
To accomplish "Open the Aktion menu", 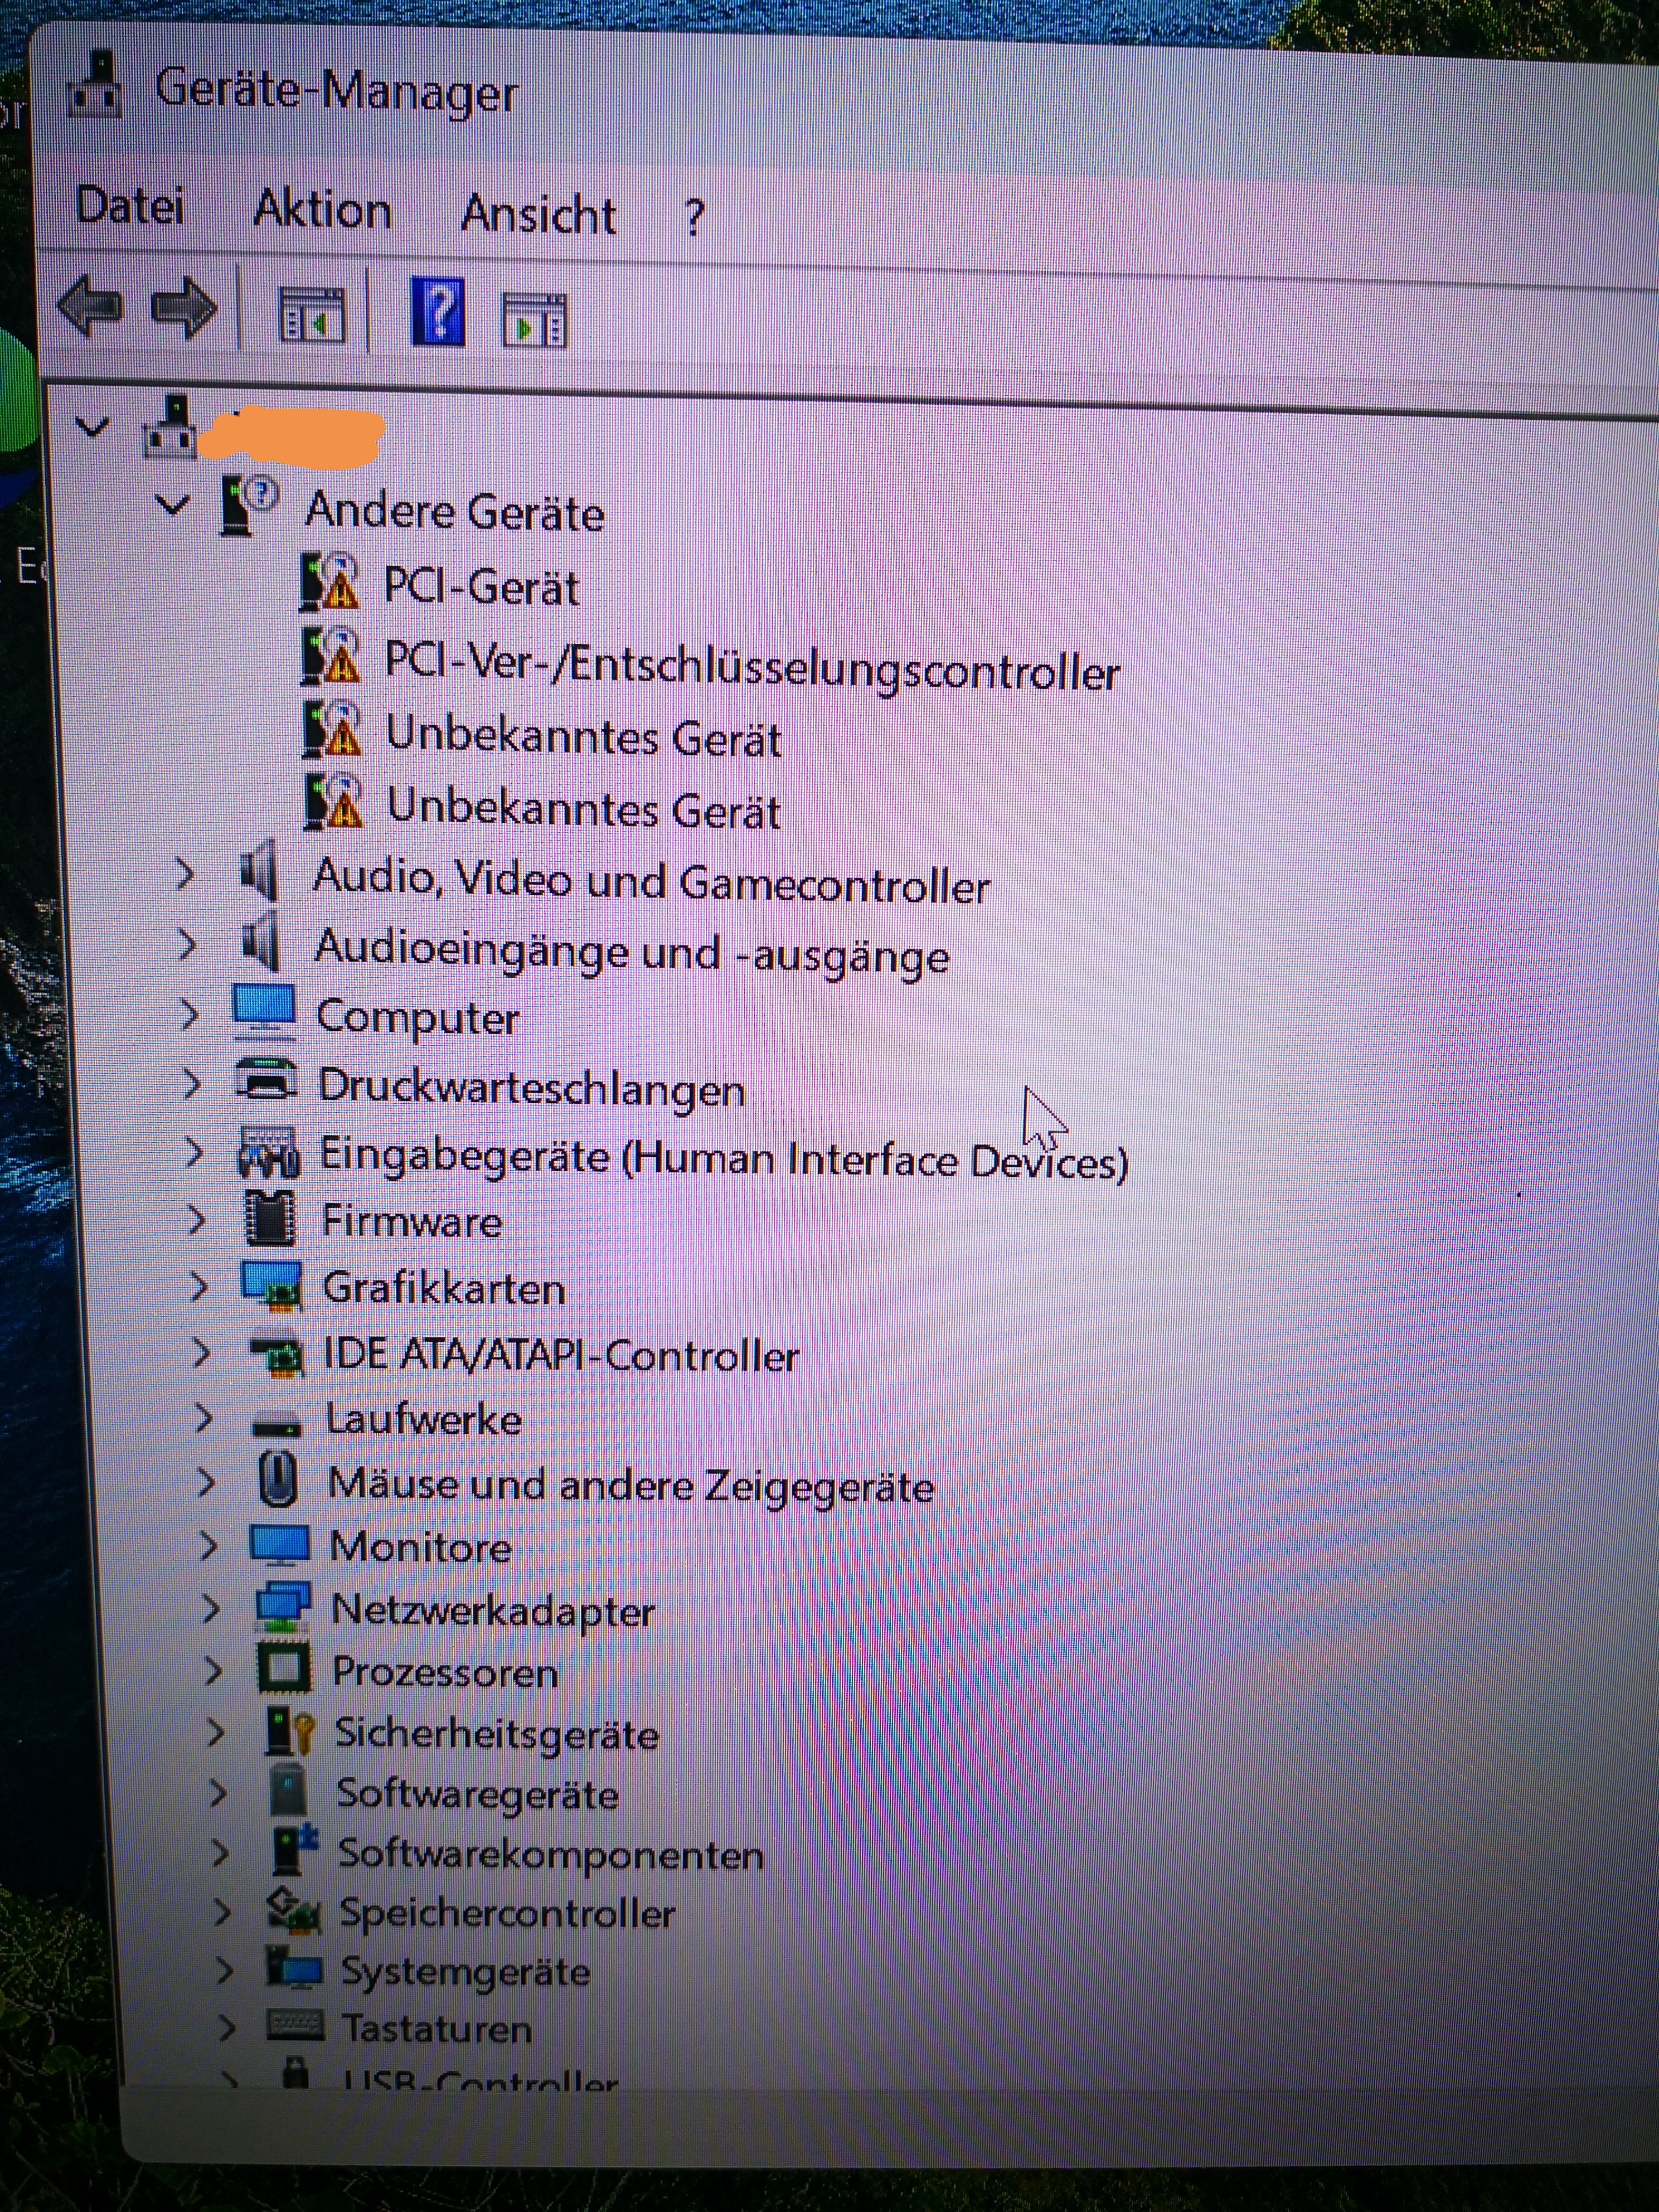I will point(322,210).
